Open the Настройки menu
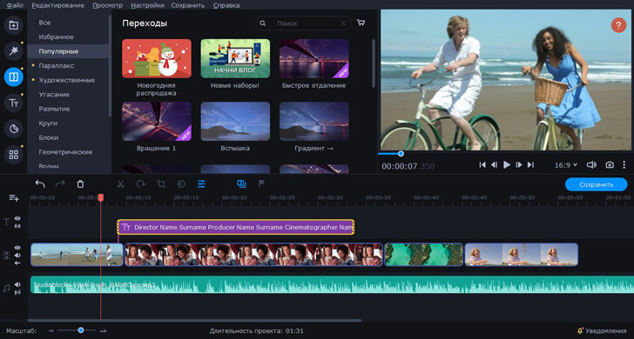Viewport: 634px width, 339px height. click(x=147, y=5)
